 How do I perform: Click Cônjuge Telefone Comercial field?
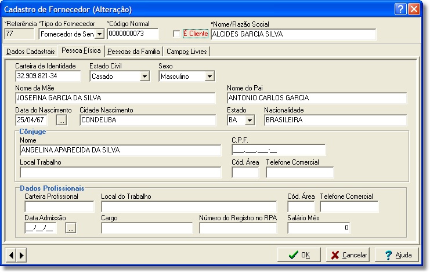coord(300,173)
